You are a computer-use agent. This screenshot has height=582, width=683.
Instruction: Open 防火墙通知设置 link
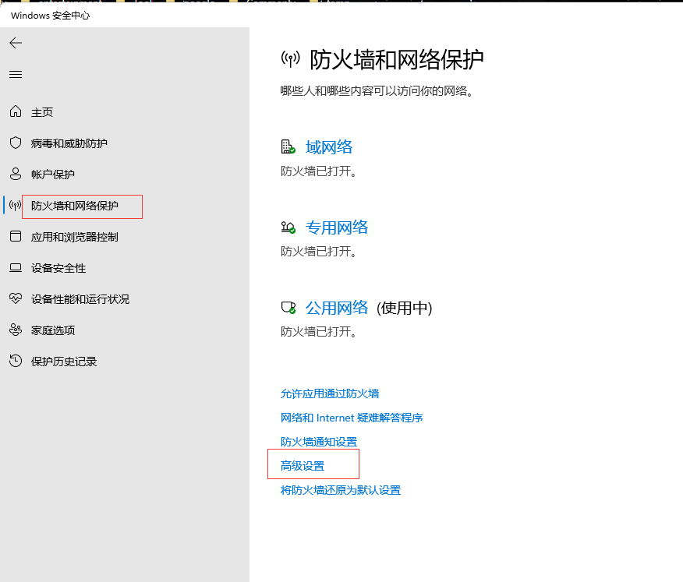[319, 442]
